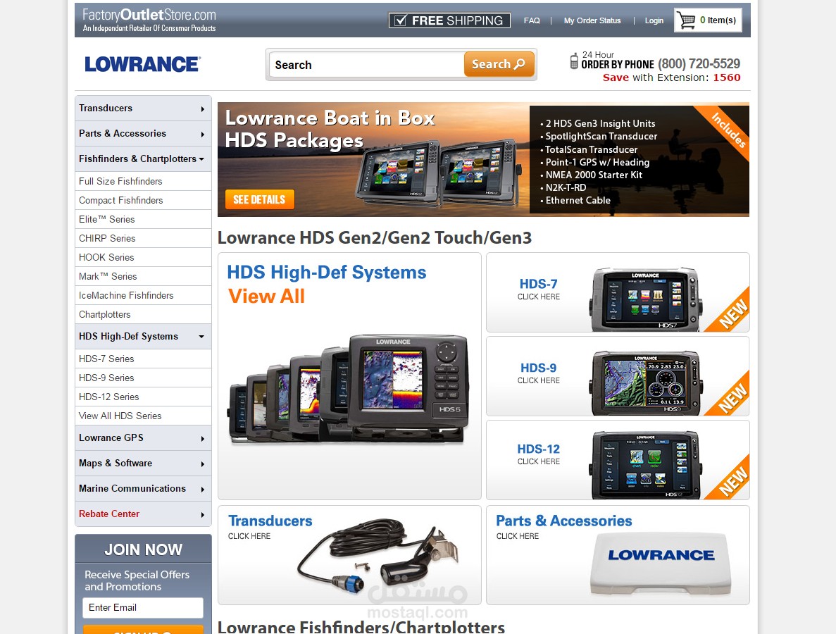Expand the Transducers menu arrow
Image resolution: width=836 pixels, height=634 pixels.
[x=203, y=108]
